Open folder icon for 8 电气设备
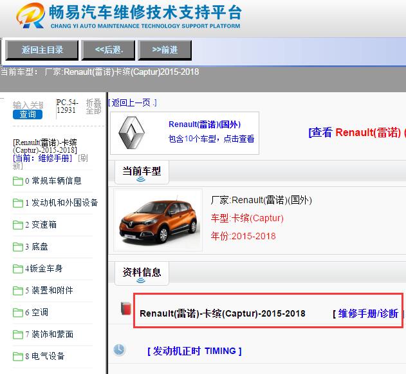The image size is (406, 374). [x=18, y=356]
